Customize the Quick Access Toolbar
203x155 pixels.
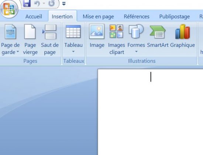pos(64,4)
